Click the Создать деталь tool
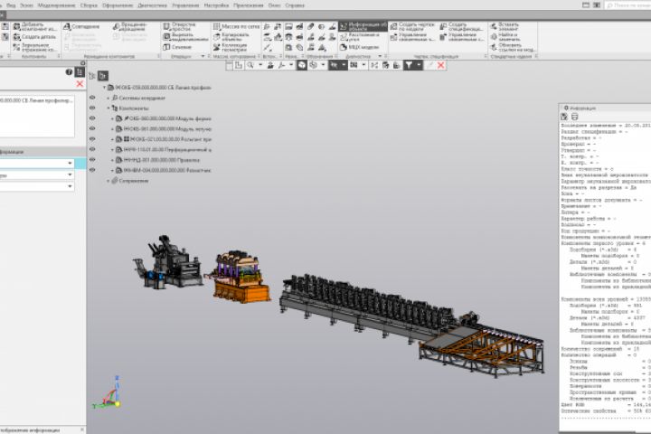 34,37
